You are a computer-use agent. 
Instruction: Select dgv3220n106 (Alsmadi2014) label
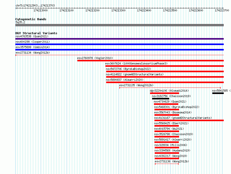pos(169,91)
